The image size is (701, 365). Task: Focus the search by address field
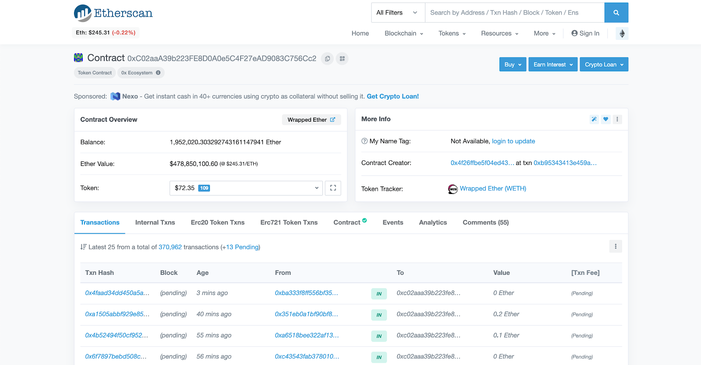click(515, 13)
